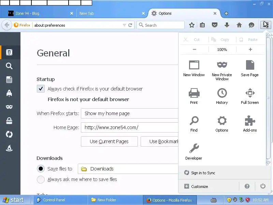Go back with the back arrow button
This screenshot has width=273, height=205.
pos(6,25)
